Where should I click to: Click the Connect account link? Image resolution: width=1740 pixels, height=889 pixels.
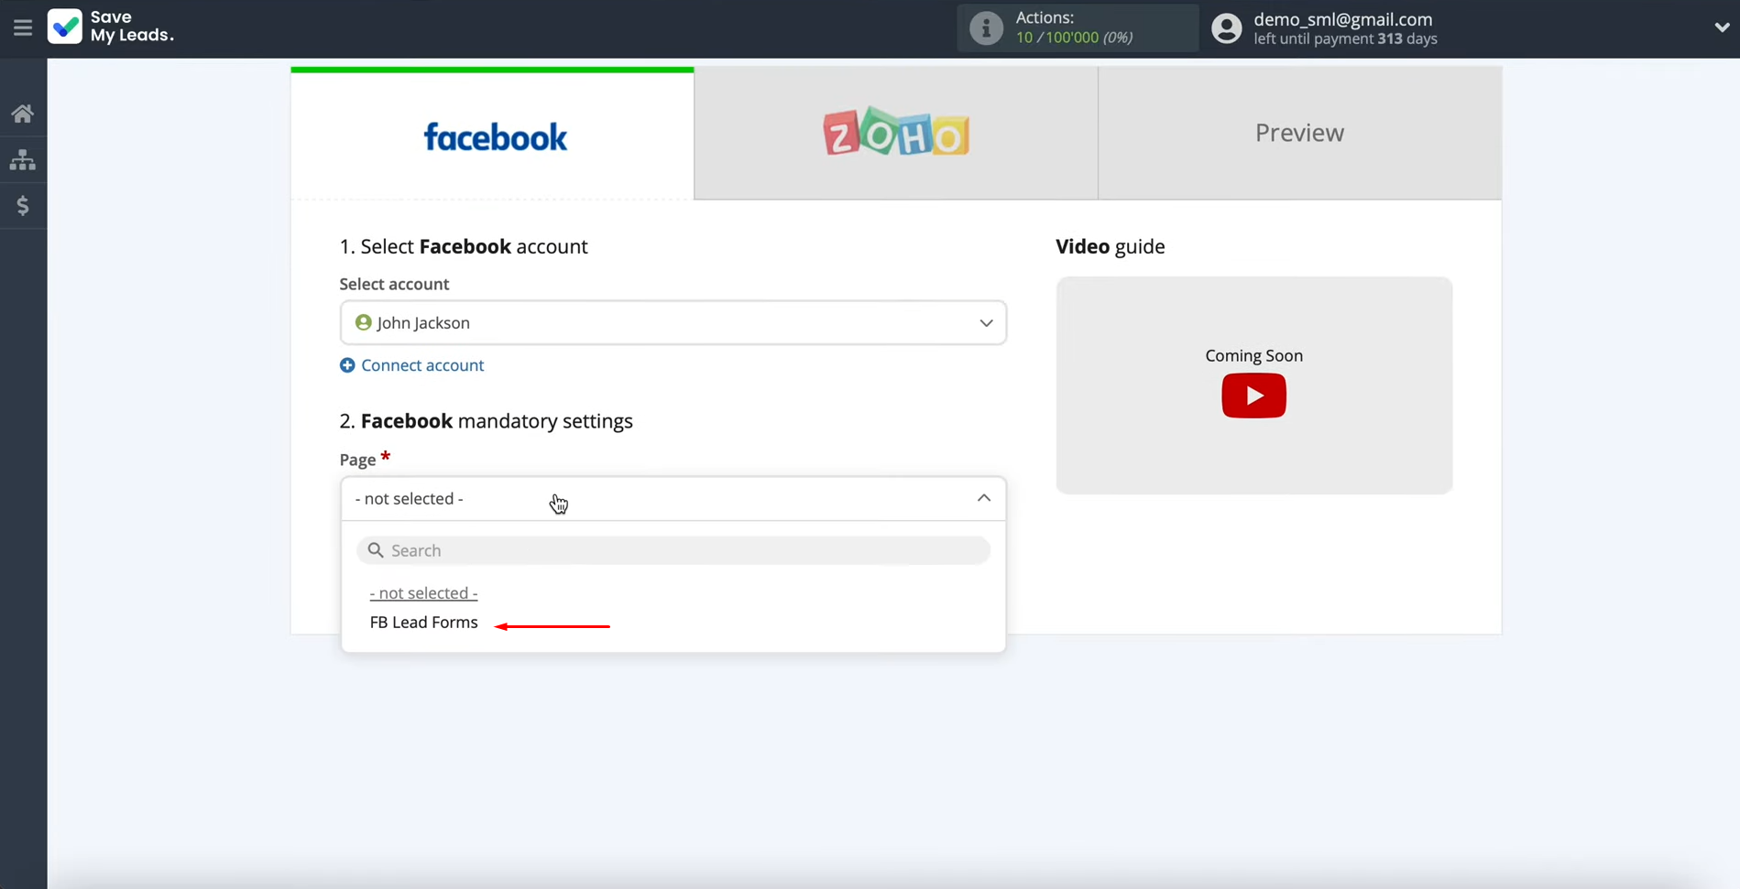pyautogui.click(x=422, y=365)
